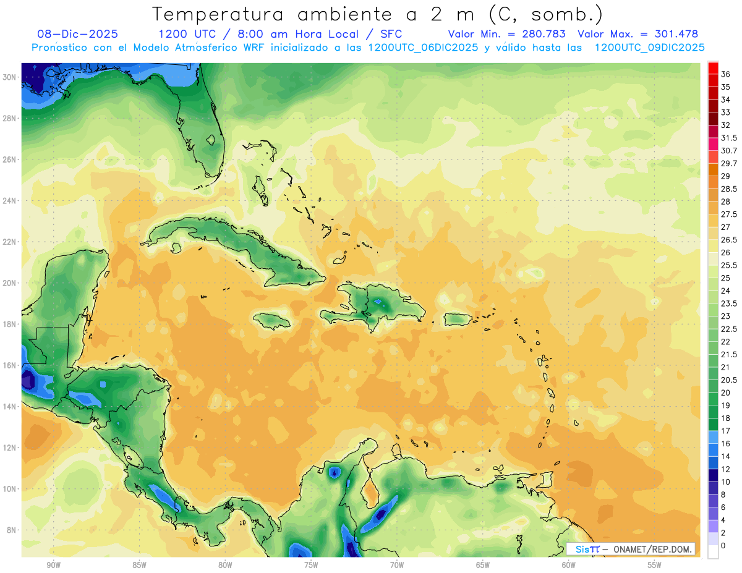Viewport: 742px width, 573px height.
Task: Click legend value "23.5"
Action: coord(729,303)
